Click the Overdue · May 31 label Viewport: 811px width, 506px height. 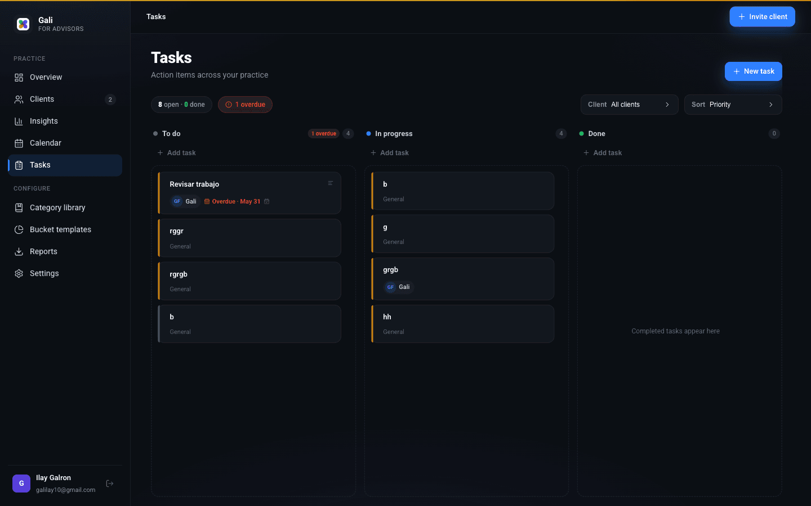(x=236, y=201)
